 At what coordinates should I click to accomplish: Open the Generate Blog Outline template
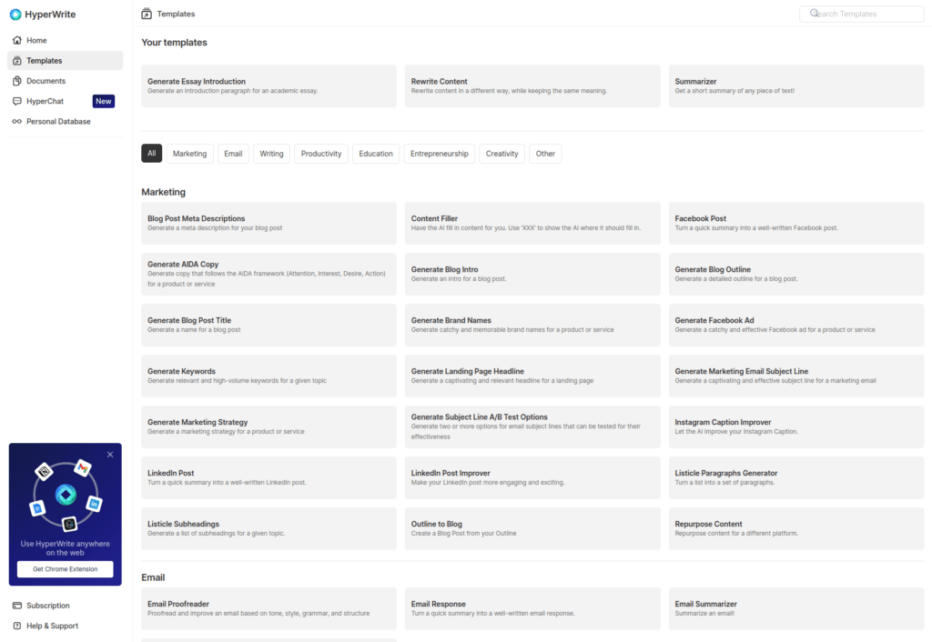click(x=796, y=275)
